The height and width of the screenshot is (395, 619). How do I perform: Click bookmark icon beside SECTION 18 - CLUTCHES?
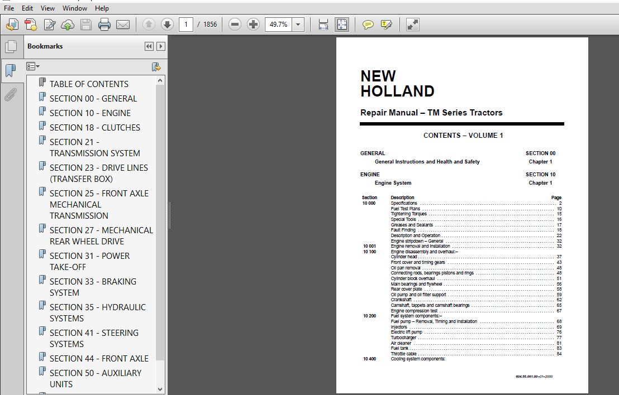point(42,126)
